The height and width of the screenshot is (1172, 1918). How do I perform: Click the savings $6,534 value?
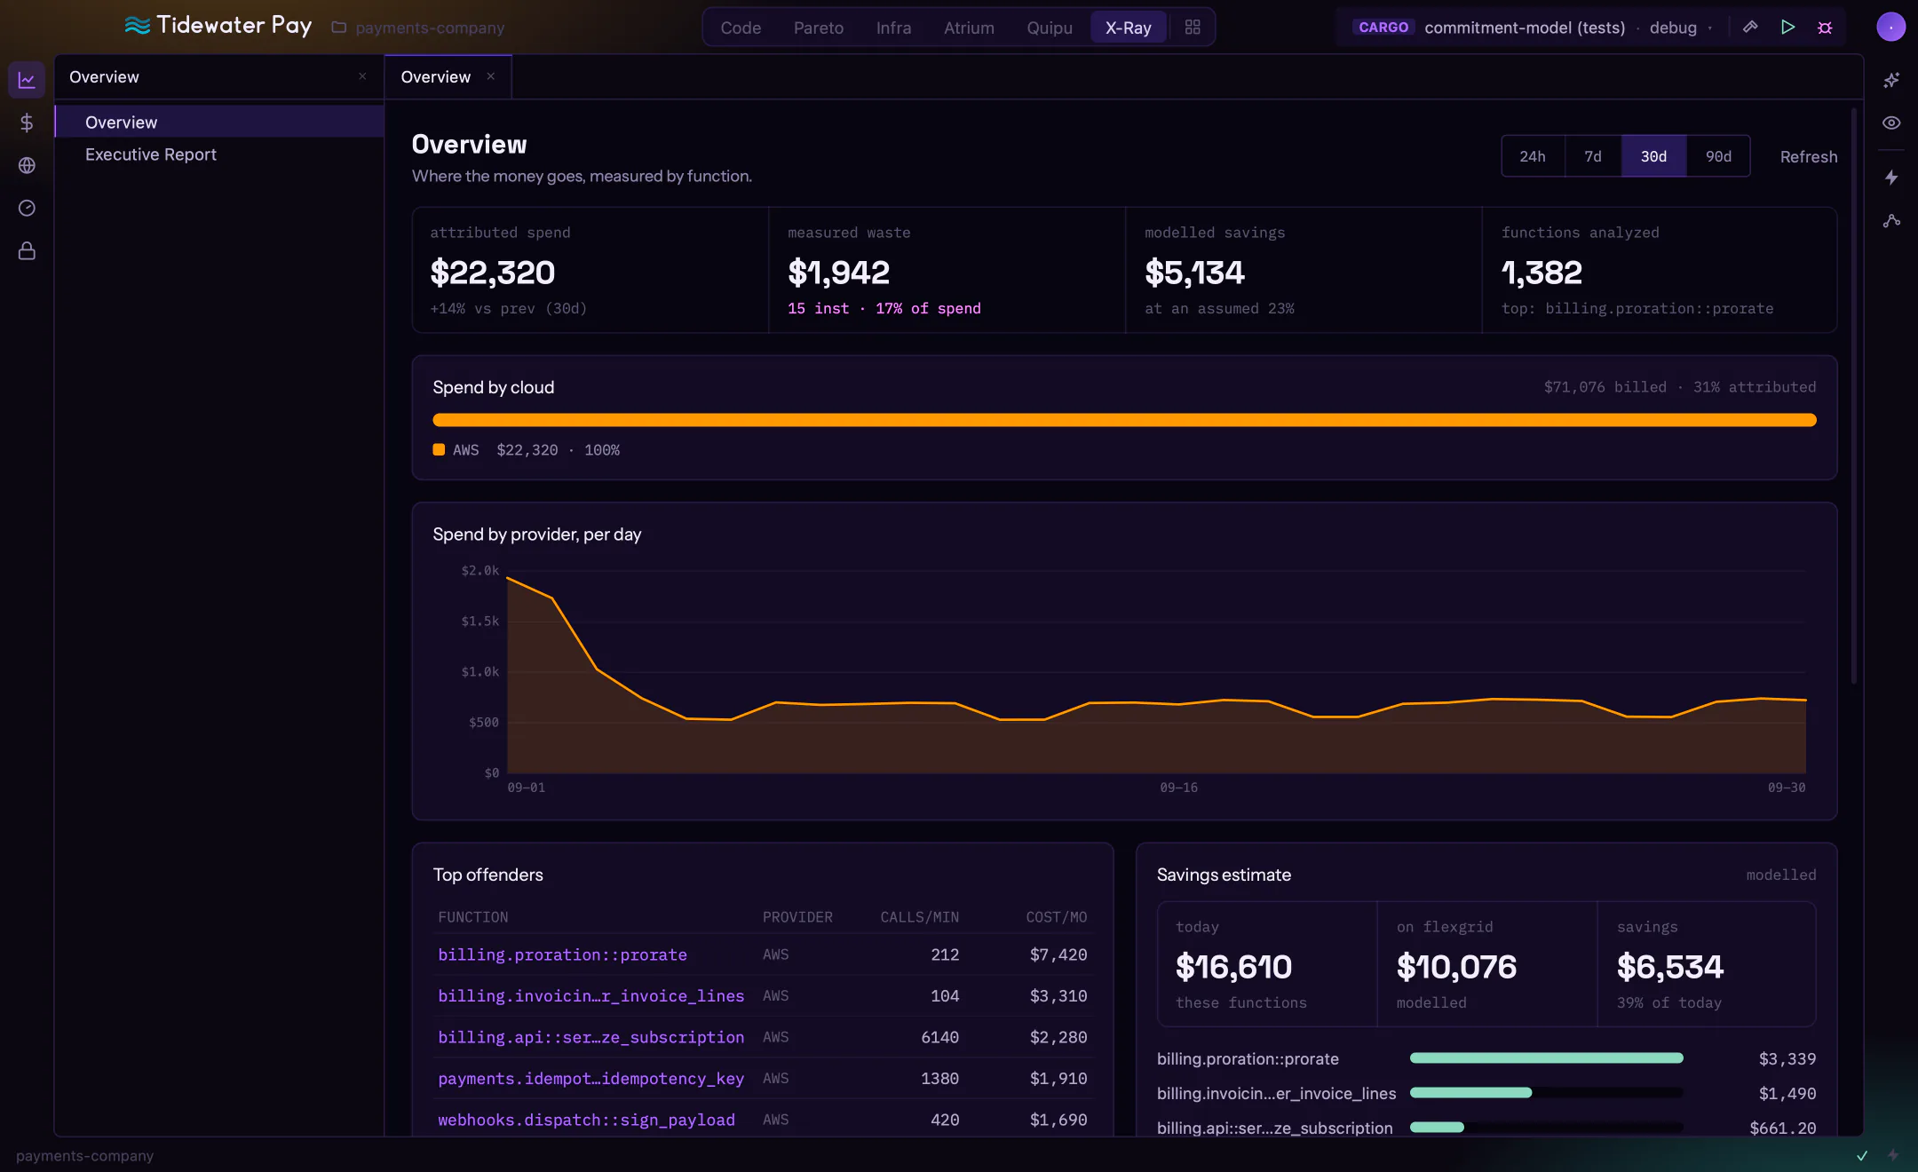click(x=1669, y=966)
